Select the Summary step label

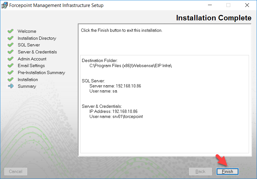[27, 86]
